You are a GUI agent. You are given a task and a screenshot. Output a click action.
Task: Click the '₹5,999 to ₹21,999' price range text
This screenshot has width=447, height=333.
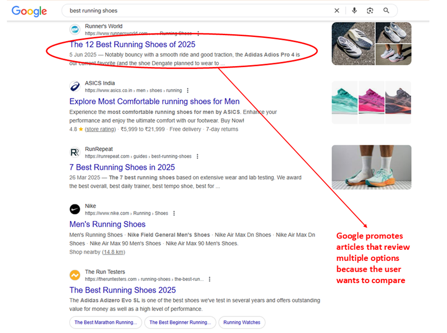tap(143, 129)
